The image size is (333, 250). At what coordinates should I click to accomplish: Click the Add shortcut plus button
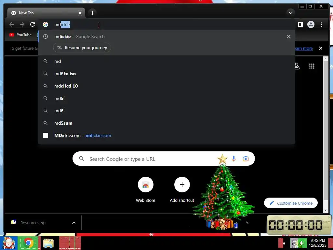(x=182, y=185)
